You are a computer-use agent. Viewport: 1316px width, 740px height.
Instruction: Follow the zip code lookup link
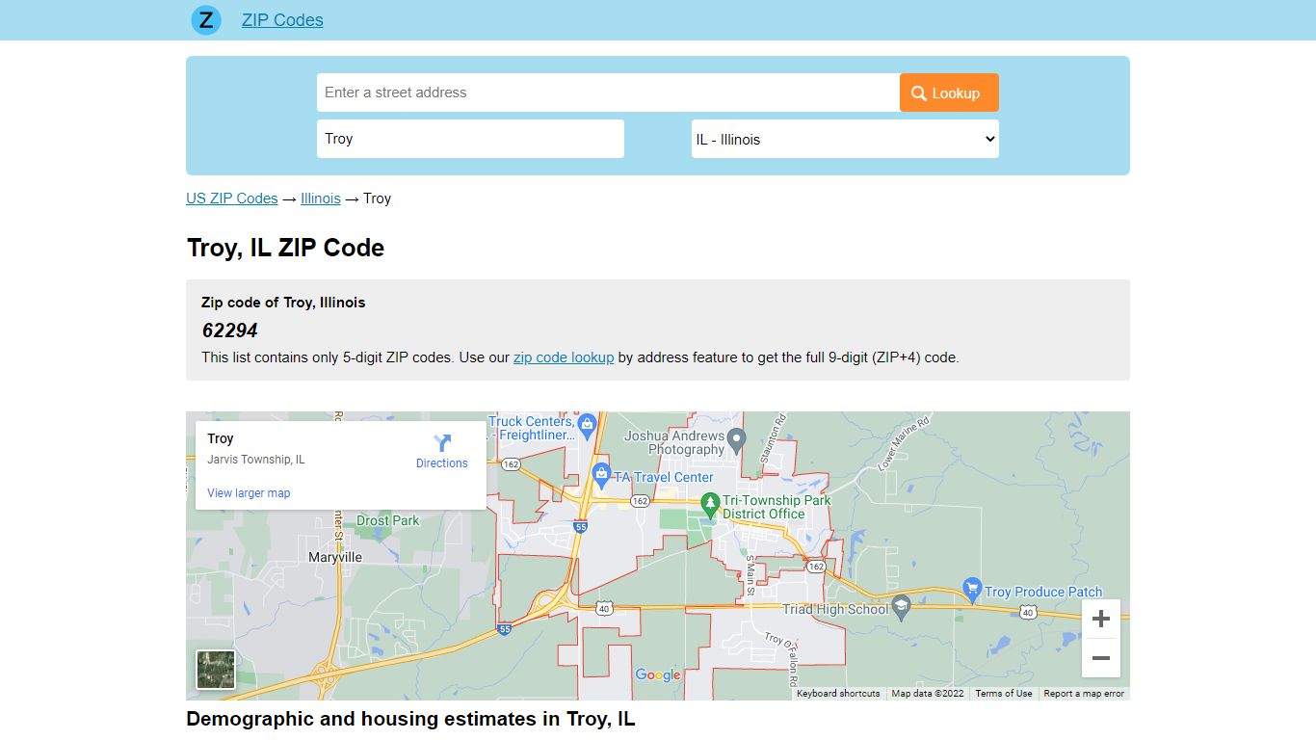tap(564, 357)
